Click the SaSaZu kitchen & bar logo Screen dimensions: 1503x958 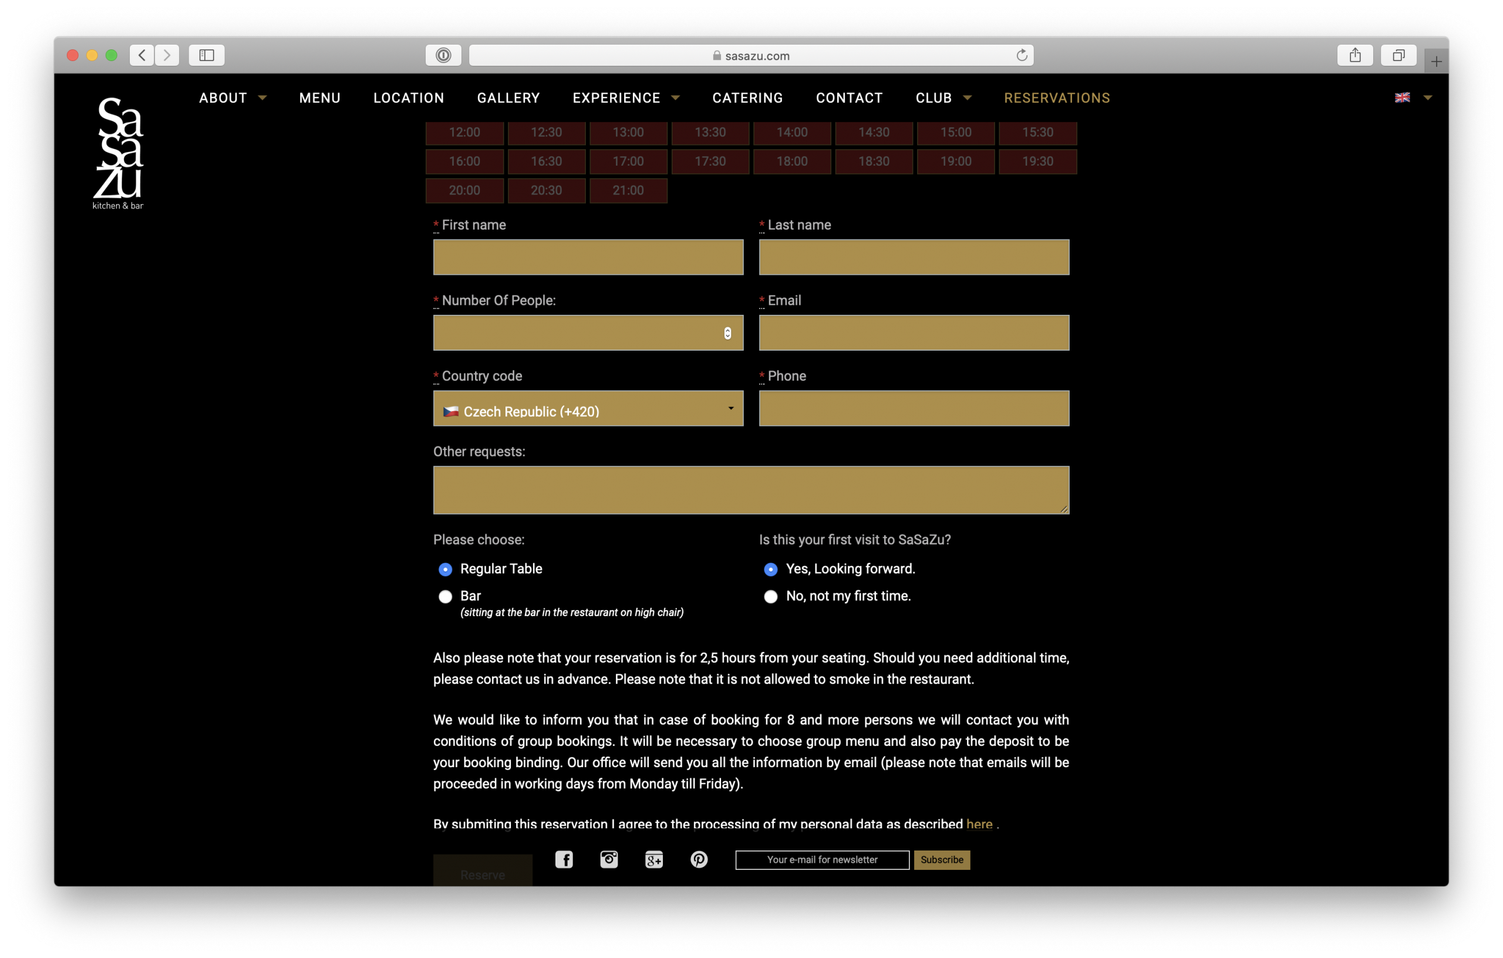(x=119, y=153)
